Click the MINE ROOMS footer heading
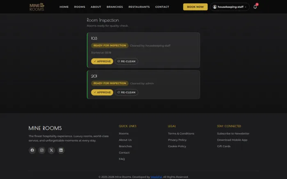Image resolution: width=287 pixels, height=179 pixels. tap(45, 128)
